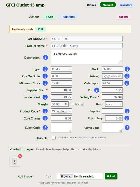Show info for Subst Code
The height and width of the screenshot is (187, 140).
pos(45,128)
